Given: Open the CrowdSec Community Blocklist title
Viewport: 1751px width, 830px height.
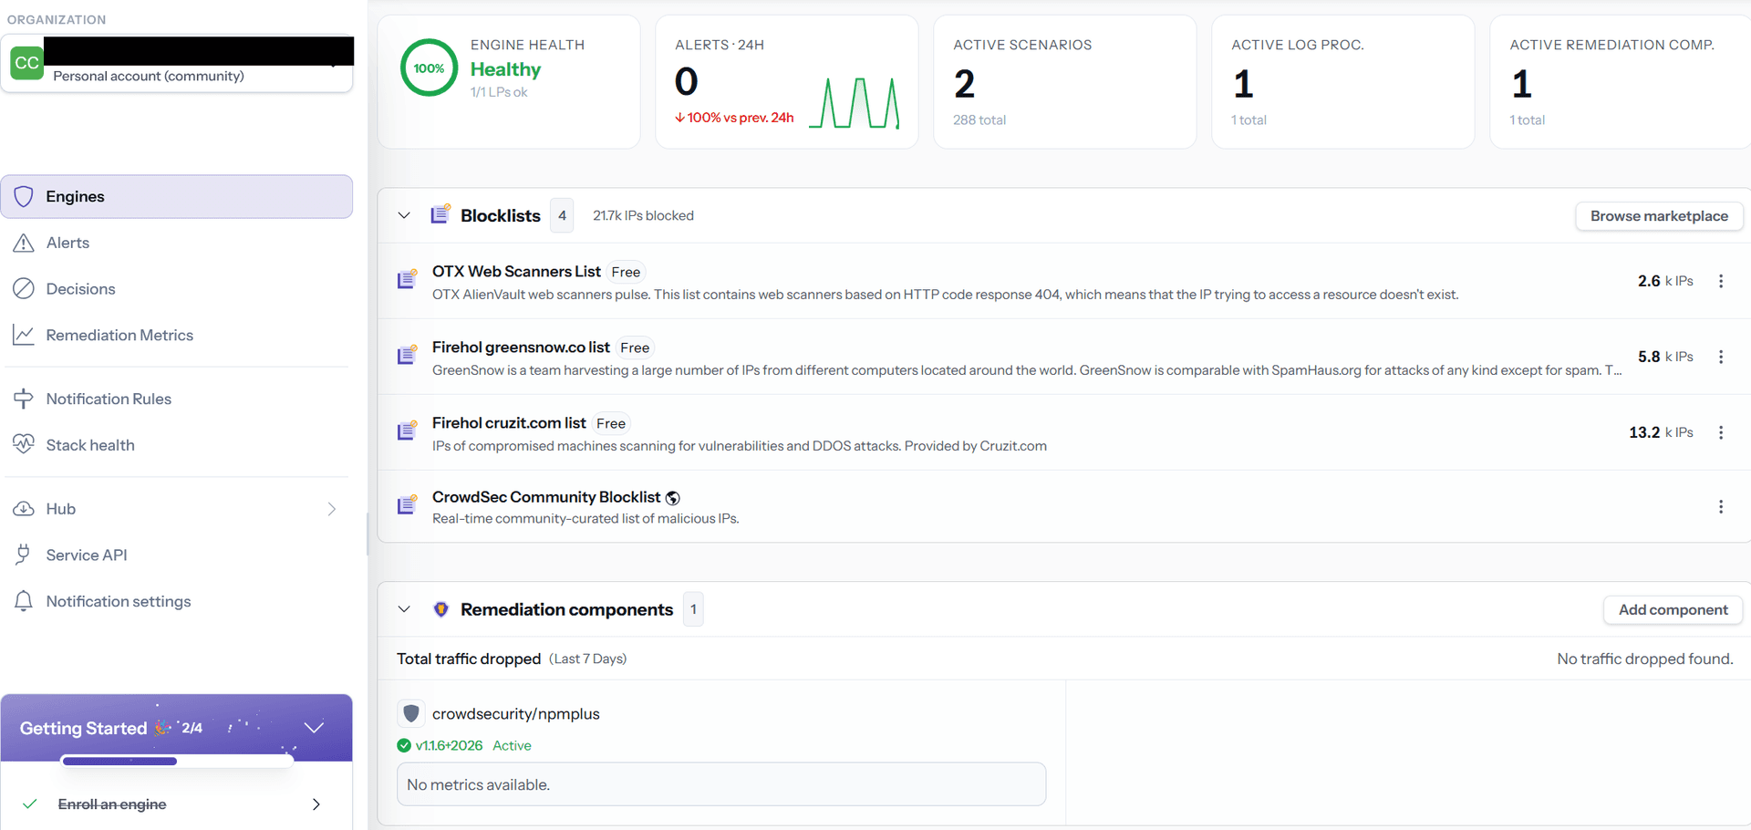Looking at the screenshot, I should [x=546, y=497].
